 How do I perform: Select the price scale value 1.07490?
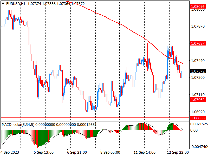198,61
